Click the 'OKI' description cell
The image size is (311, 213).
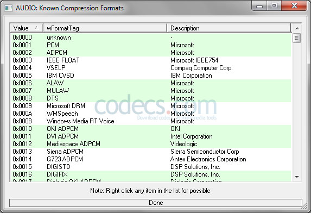coord(175,129)
